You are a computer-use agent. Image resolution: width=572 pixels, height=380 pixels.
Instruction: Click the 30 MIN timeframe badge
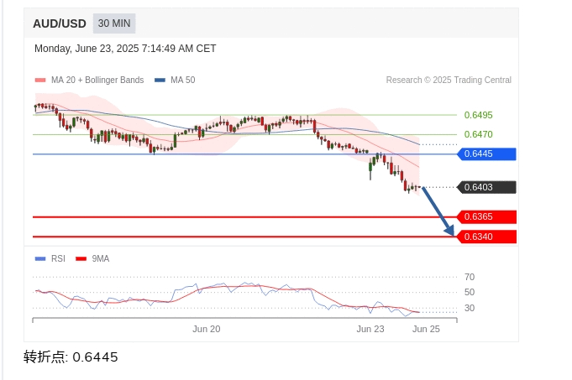[x=113, y=23]
